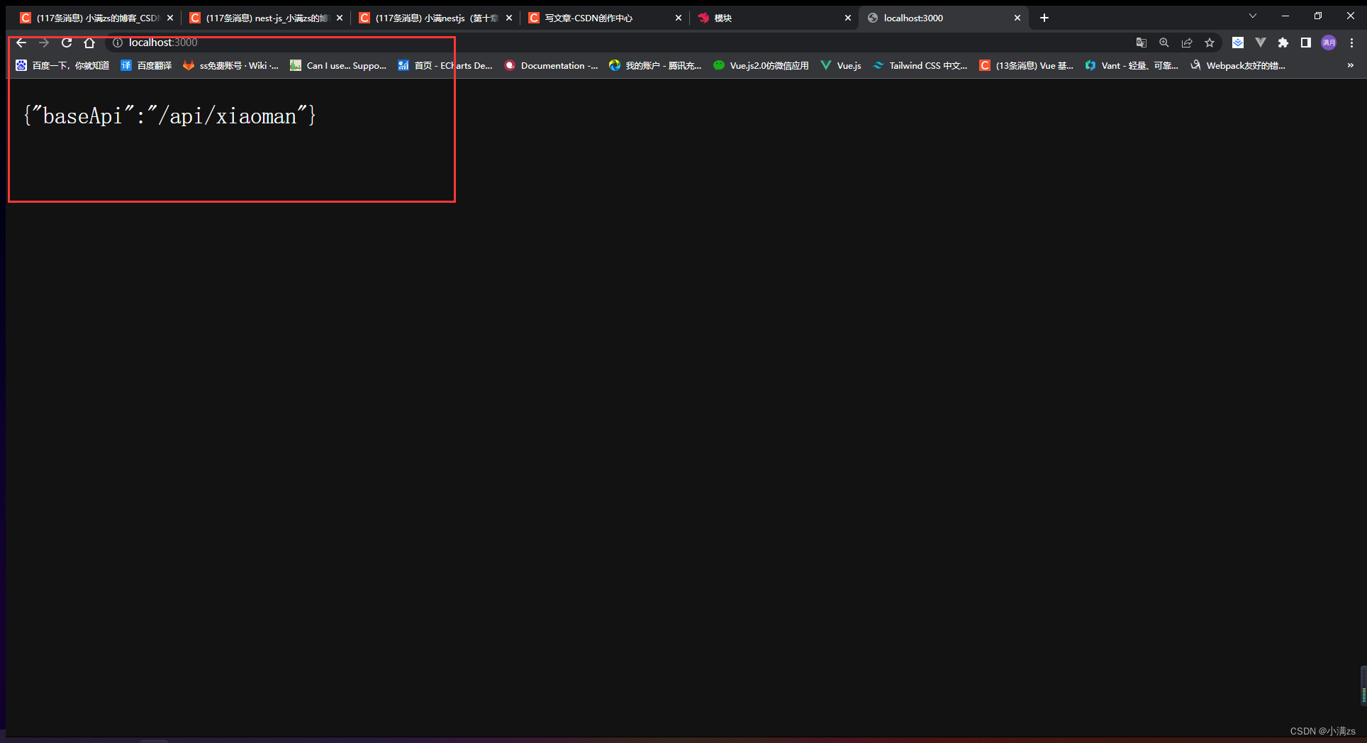This screenshot has width=1367, height=743.
Task: Go back to the previous page
Action: [21, 43]
